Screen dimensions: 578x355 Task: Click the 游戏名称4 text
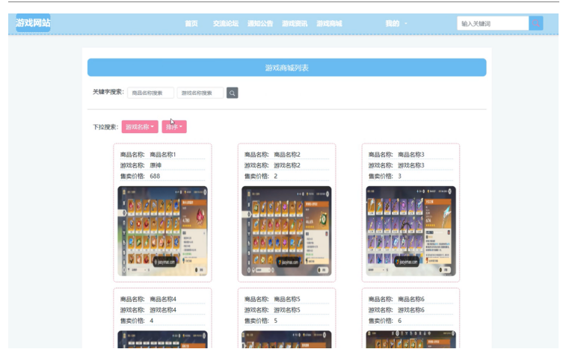[x=163, y=310]
